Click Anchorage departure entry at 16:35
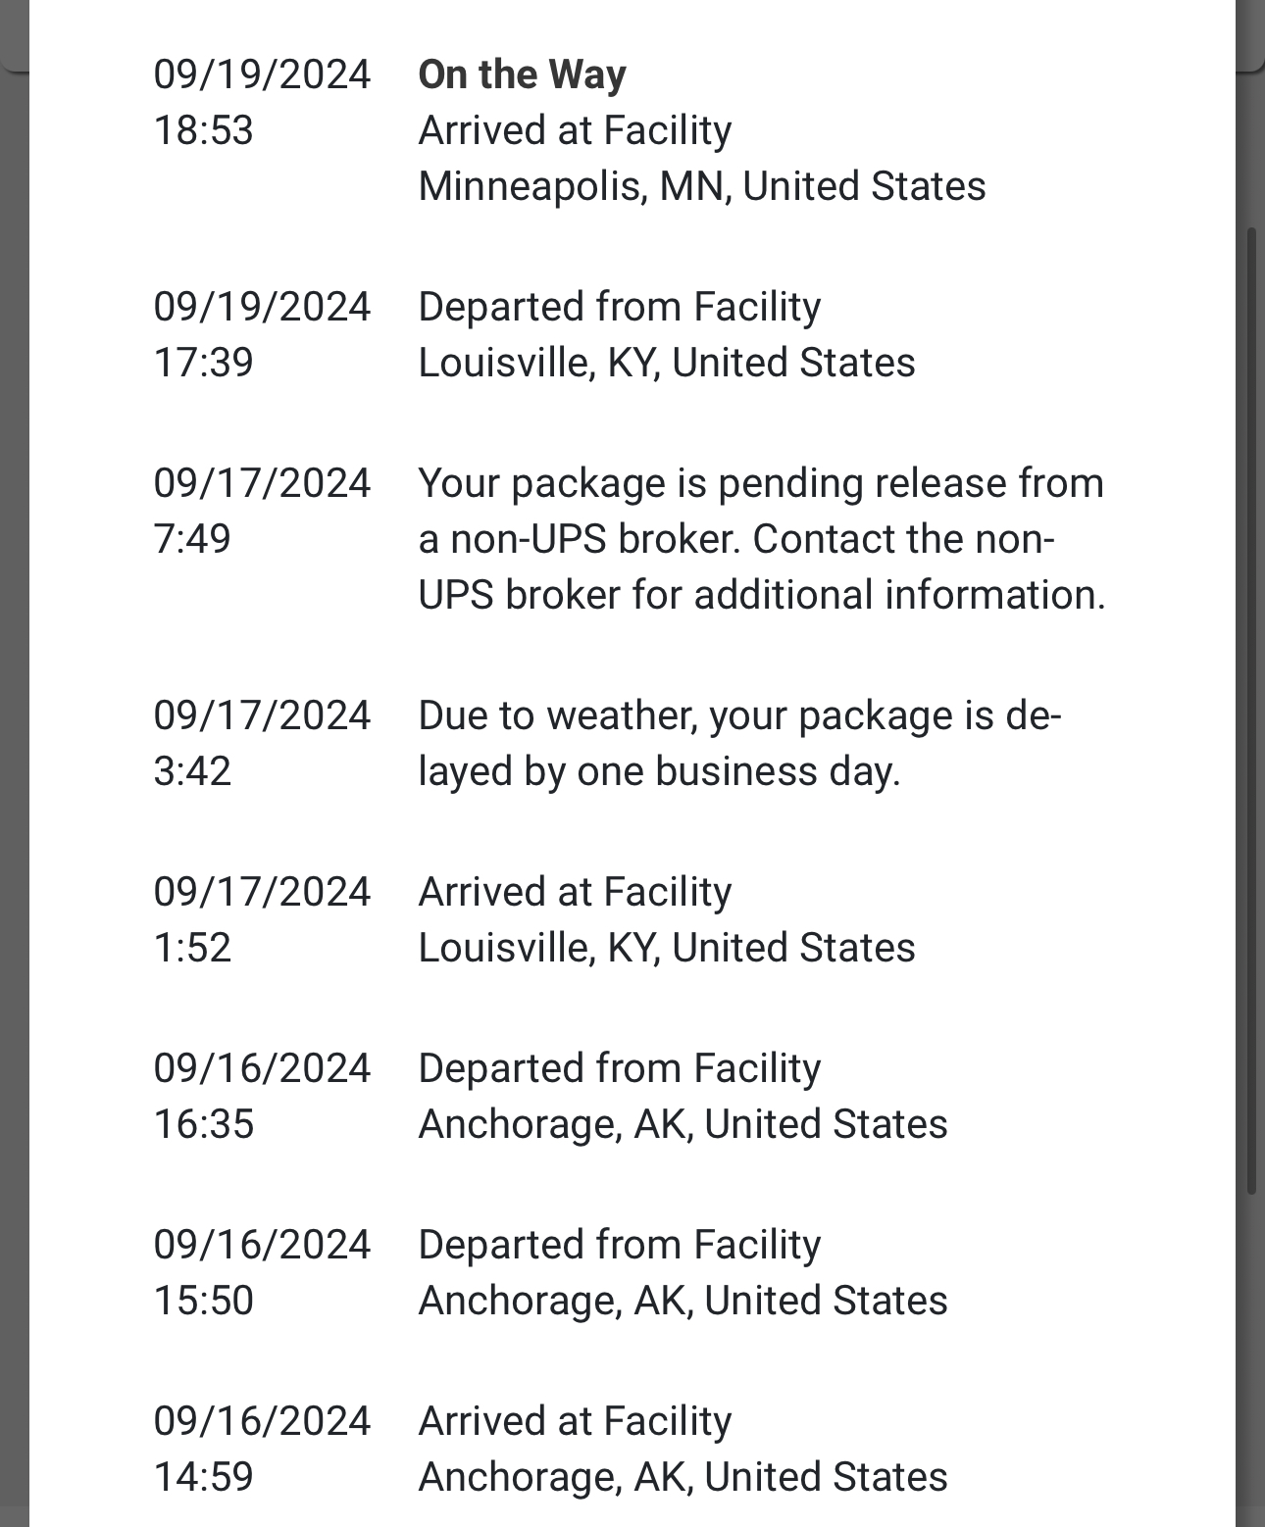Image resolution: width=1265 pixels, height=1527 pixels. [683, 1096]
